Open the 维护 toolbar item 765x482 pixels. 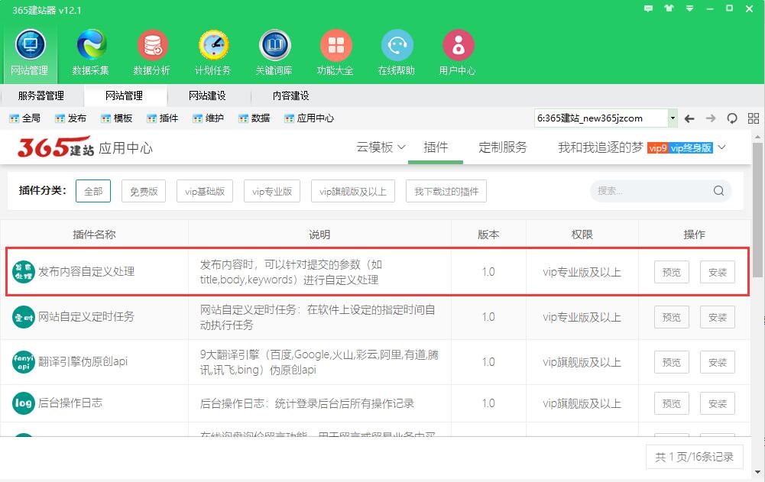209,118
